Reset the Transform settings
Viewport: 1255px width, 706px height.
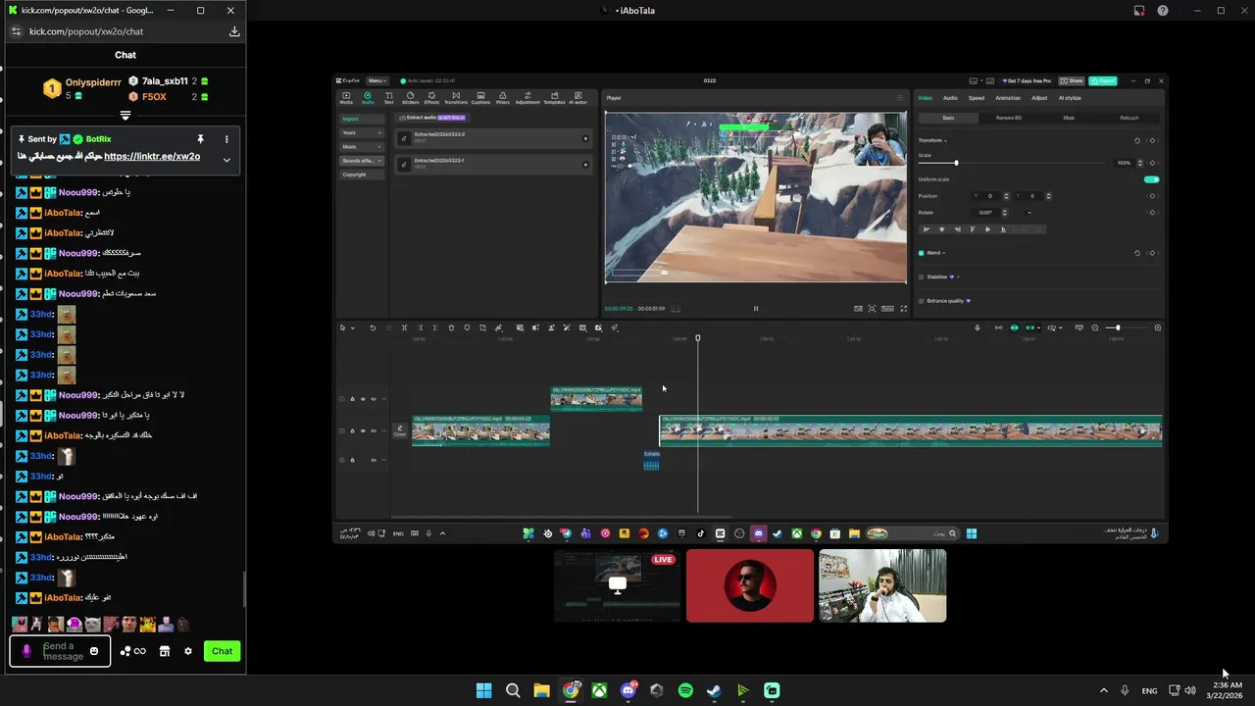(x=1137, y=140)
